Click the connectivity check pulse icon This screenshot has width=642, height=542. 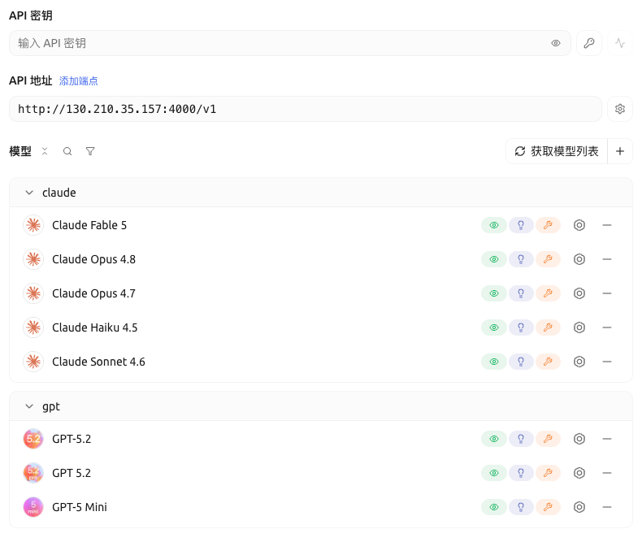[x=620, y=43]
